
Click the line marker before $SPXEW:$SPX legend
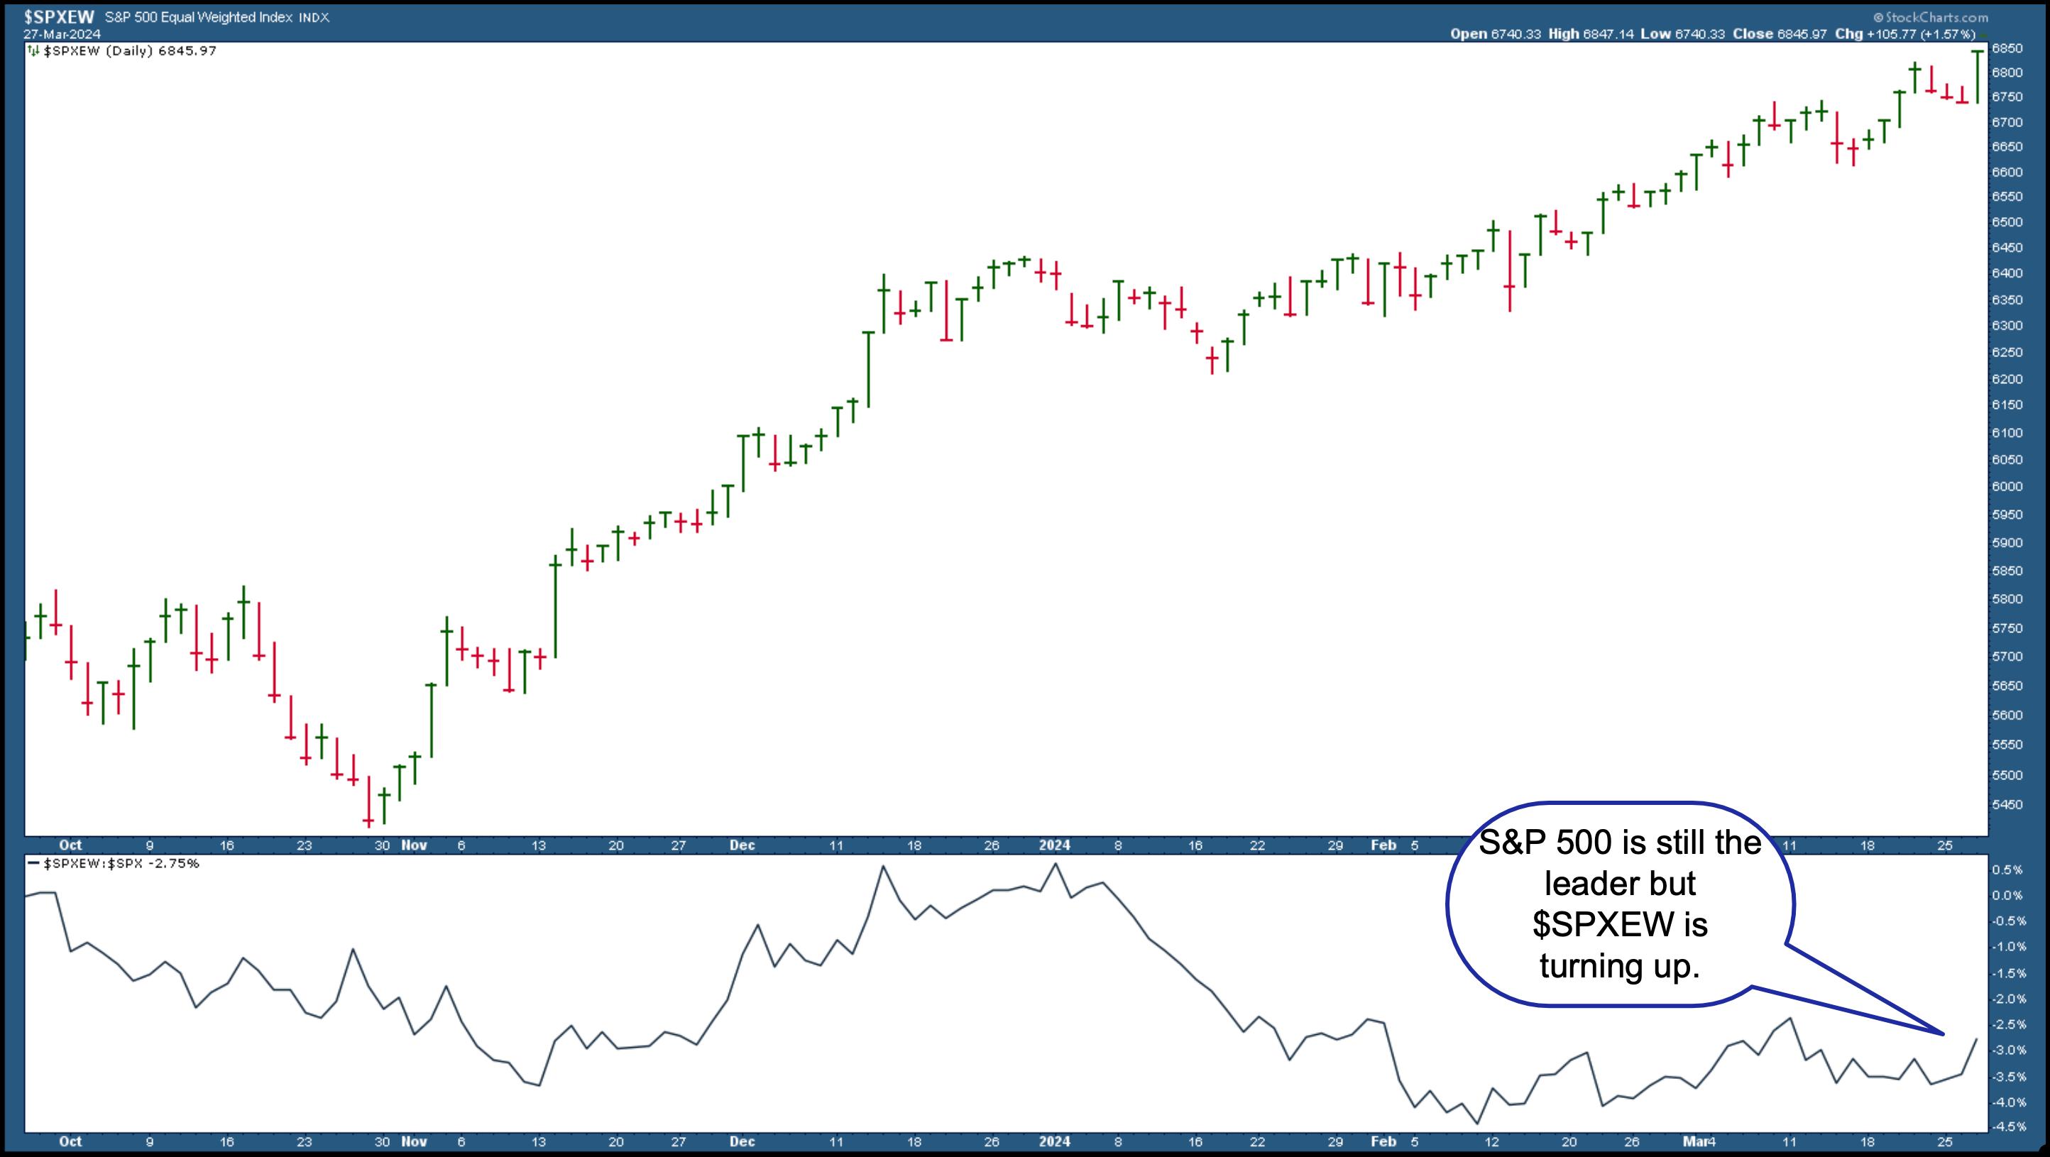click(x=33, y=863)
